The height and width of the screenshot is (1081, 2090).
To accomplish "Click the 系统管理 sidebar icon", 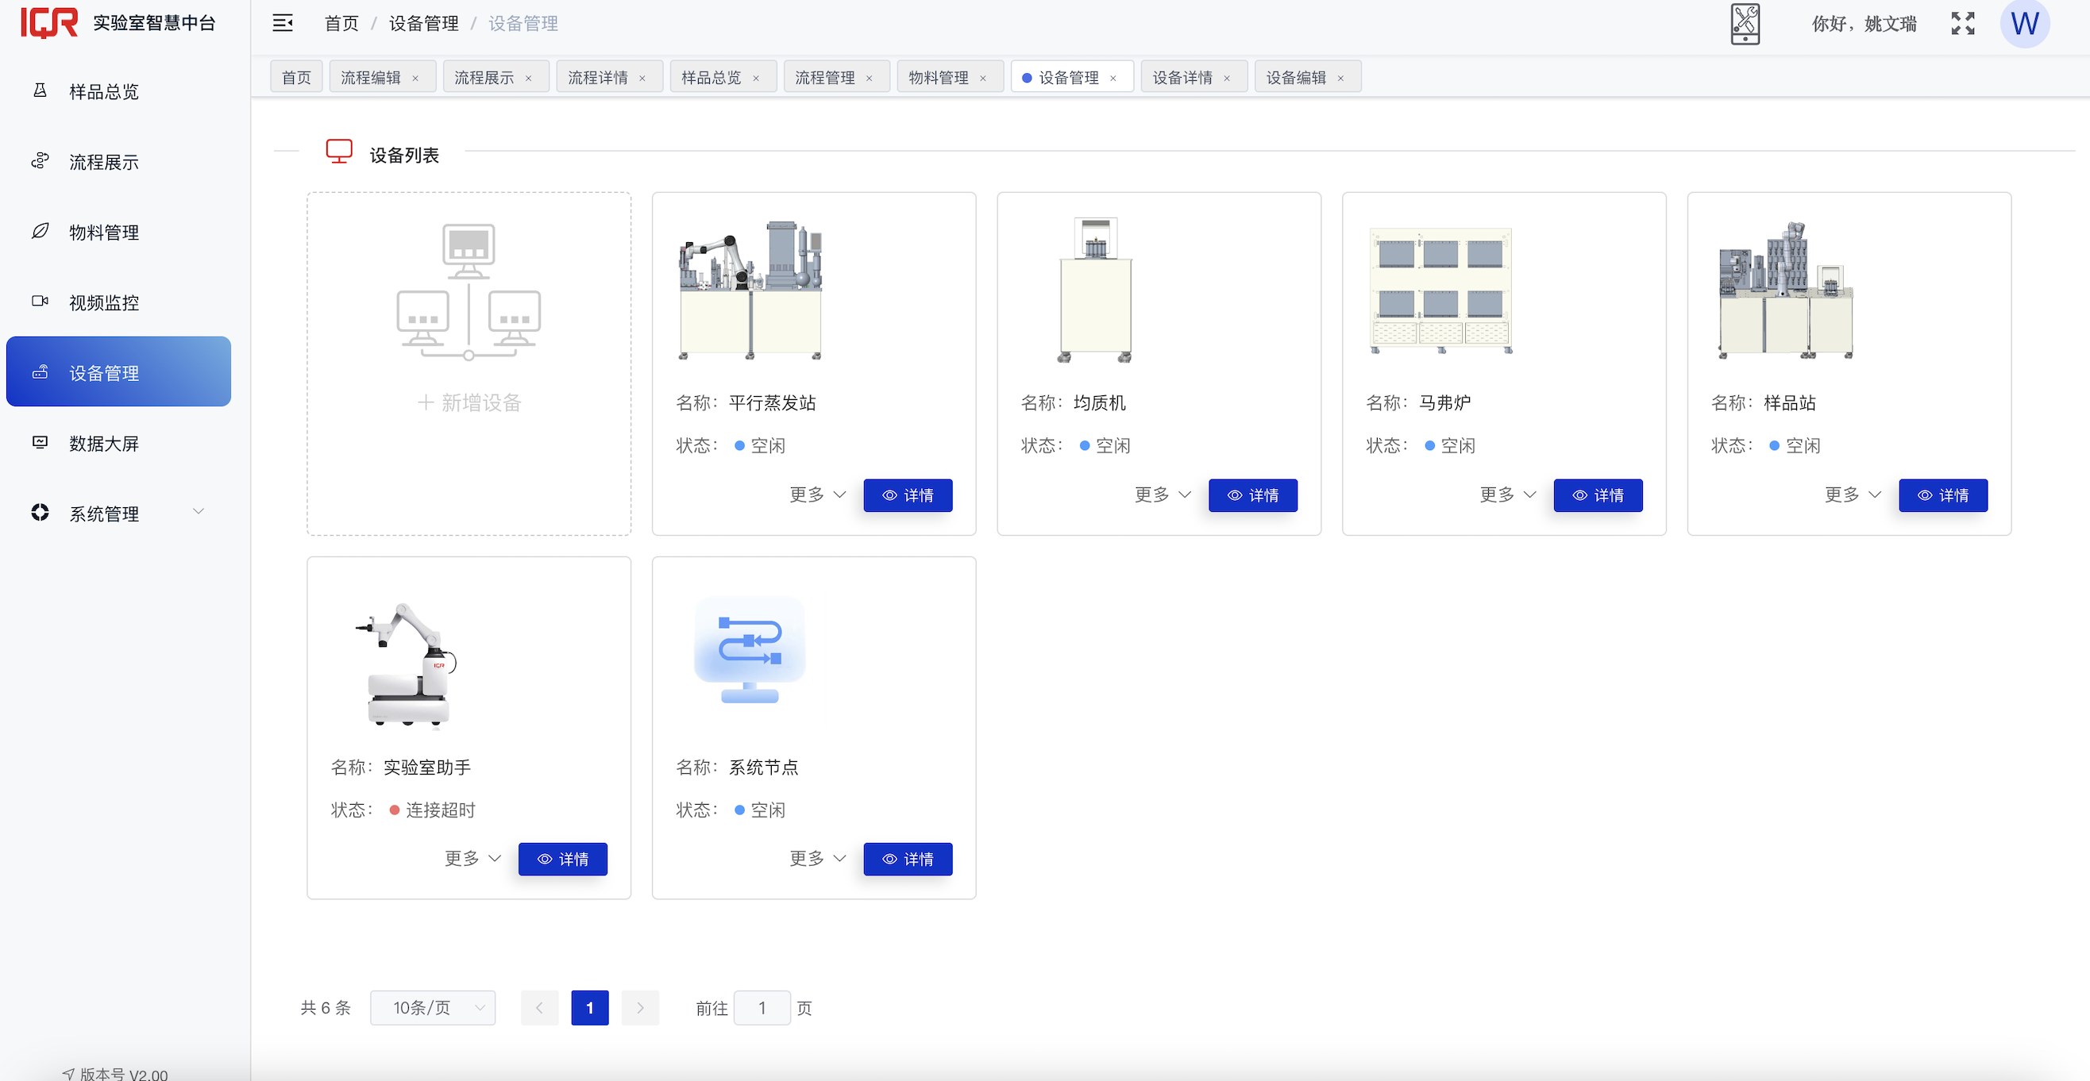I will 40,513.
